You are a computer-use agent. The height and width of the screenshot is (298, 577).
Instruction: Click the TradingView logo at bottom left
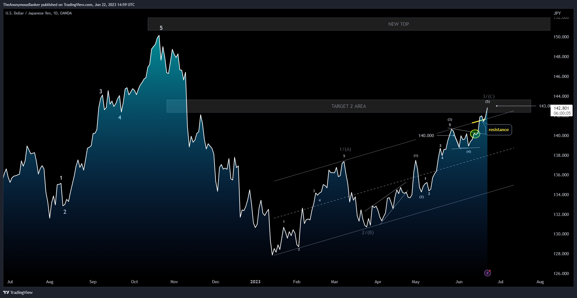click(x=18, y=292)
